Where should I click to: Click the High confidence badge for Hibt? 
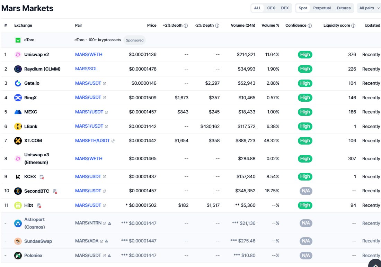point(305,205)
